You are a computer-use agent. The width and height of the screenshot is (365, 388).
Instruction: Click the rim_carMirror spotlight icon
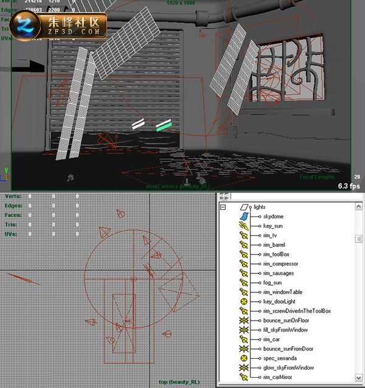coord(244,377)
